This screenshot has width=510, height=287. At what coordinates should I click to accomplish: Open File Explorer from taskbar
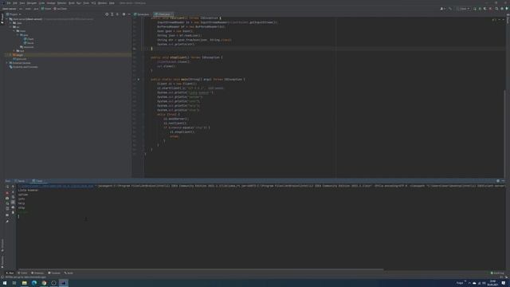[x=25, y=283]
